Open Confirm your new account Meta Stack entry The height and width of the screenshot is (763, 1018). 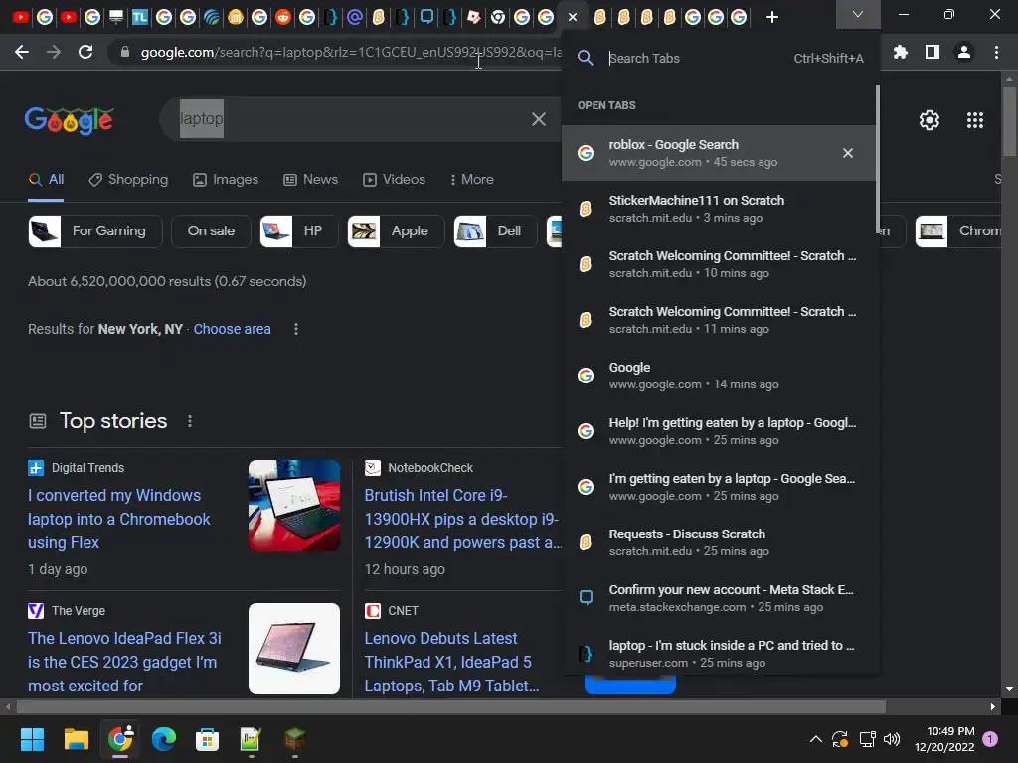click(x=718, y=598)
